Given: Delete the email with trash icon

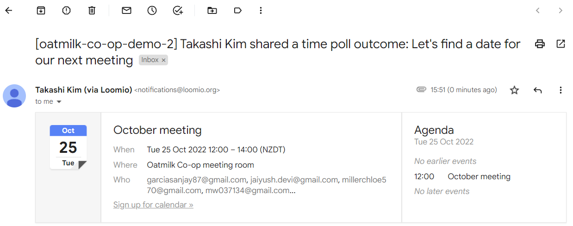Looking at the screenshot, I should [x=92, y=10].
